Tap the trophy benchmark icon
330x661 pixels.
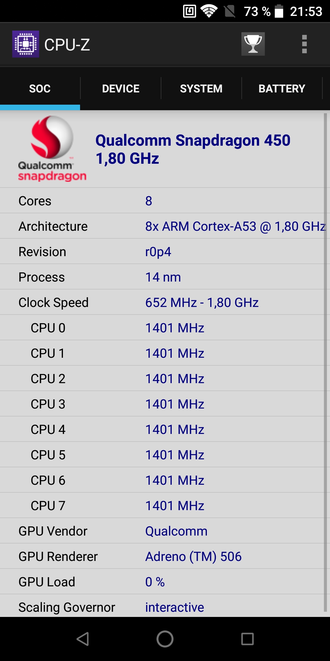click(253, 44)
